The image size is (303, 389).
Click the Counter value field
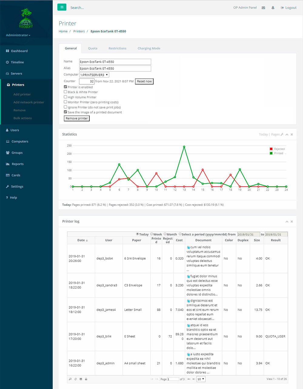coord(87,81)
